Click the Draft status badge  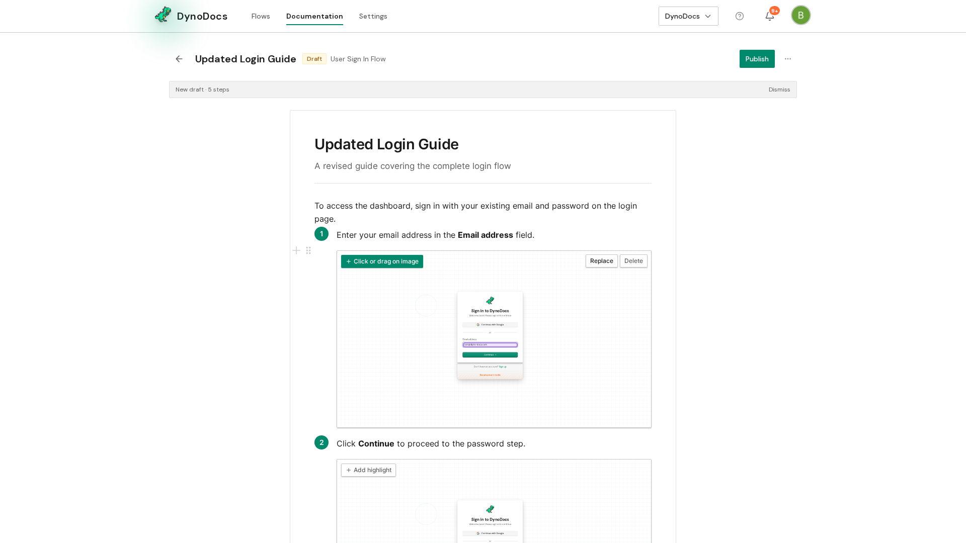point(314,59)
